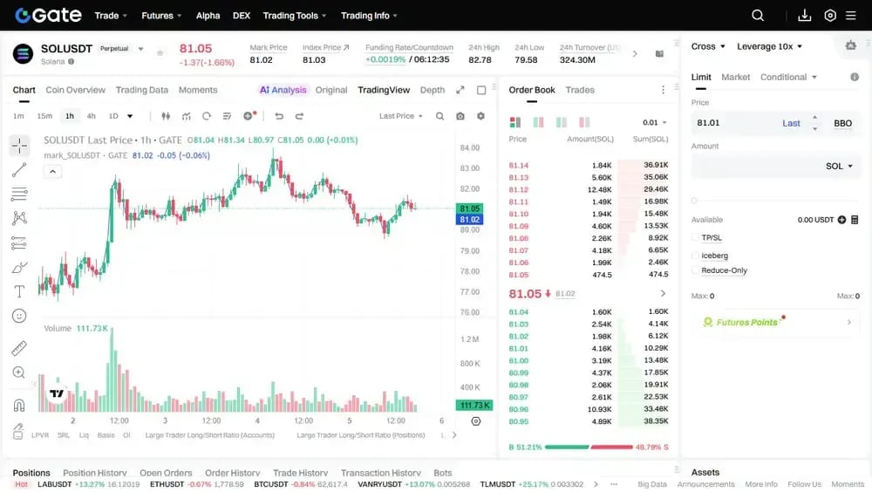
Task: Tick the Iceberg order checkbox
Action: coord(695,256)
